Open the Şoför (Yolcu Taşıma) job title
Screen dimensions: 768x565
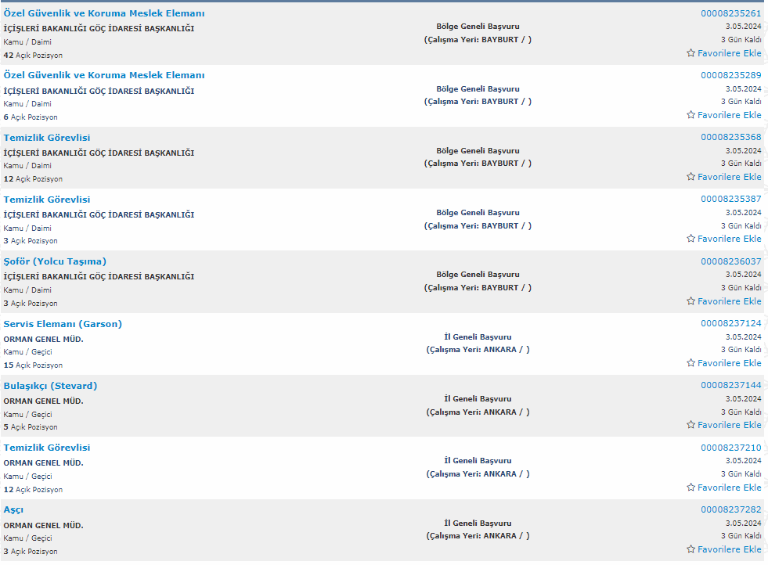point(55,261)
